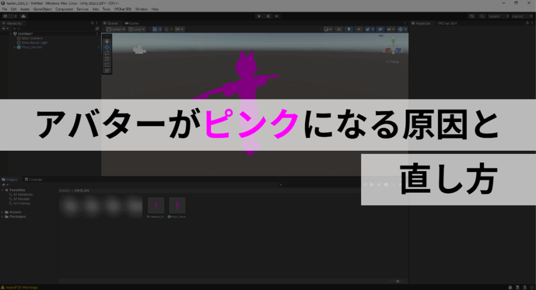The height and width of the screenshot is (290, 536).
Task: Adjust Project icon size slider
Action: click(397, 281)
